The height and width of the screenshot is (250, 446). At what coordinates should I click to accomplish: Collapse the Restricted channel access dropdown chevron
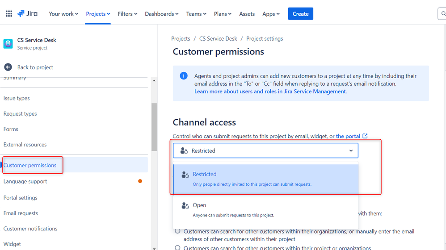point(351,150)
